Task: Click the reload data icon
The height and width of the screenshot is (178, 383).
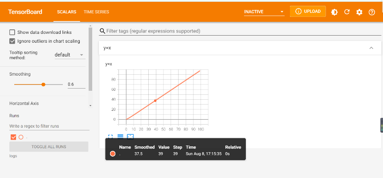Action: click(347, 12)
